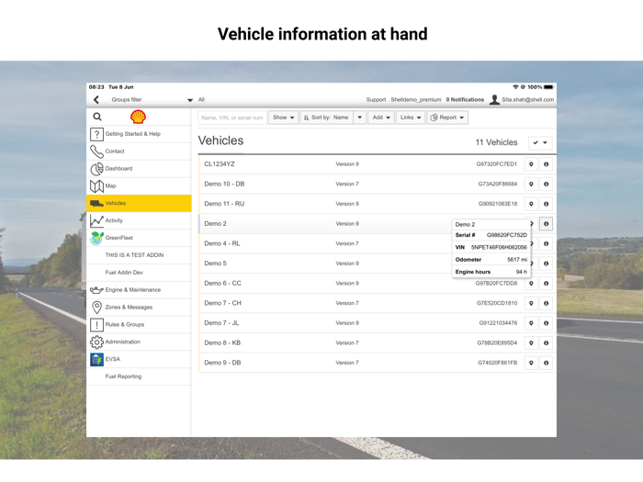Toggle the Demo 2 info button

coord(547,224)
